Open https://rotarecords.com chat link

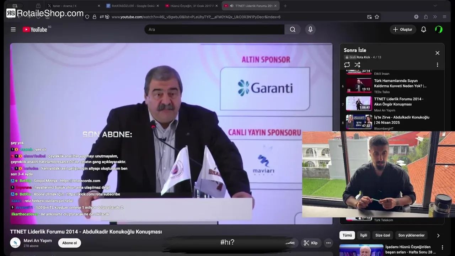tap(80, 181)
